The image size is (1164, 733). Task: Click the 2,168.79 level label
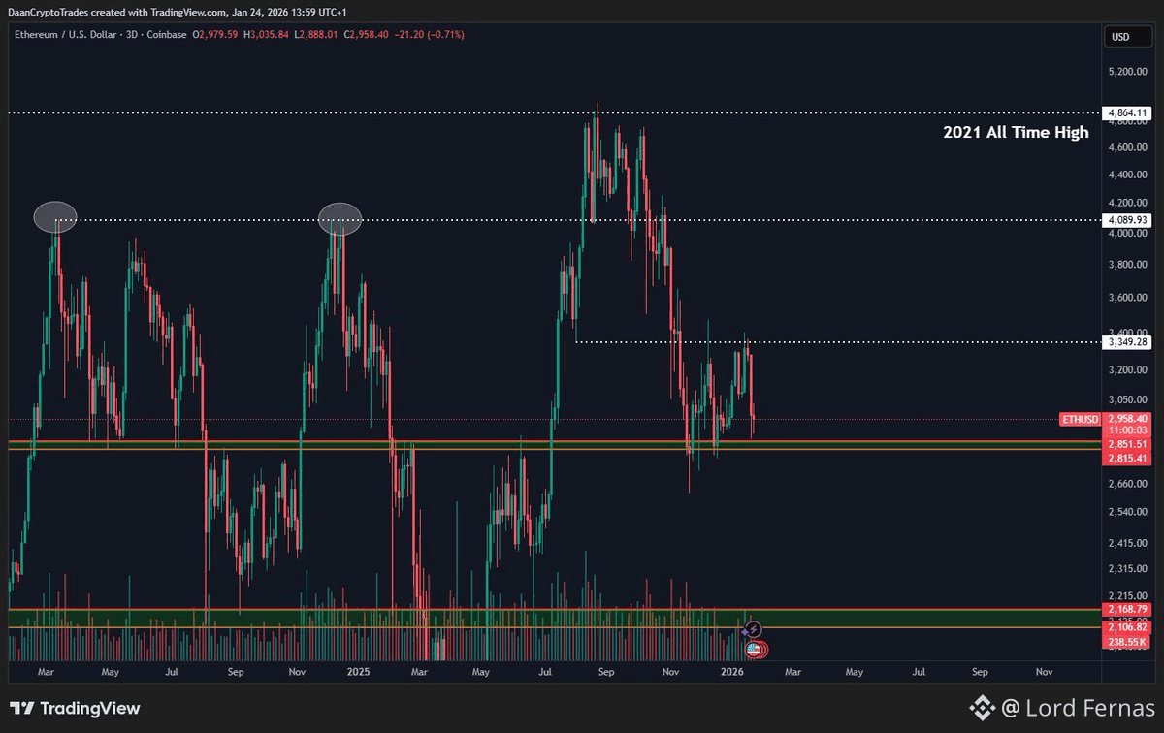coord(1127,609)
